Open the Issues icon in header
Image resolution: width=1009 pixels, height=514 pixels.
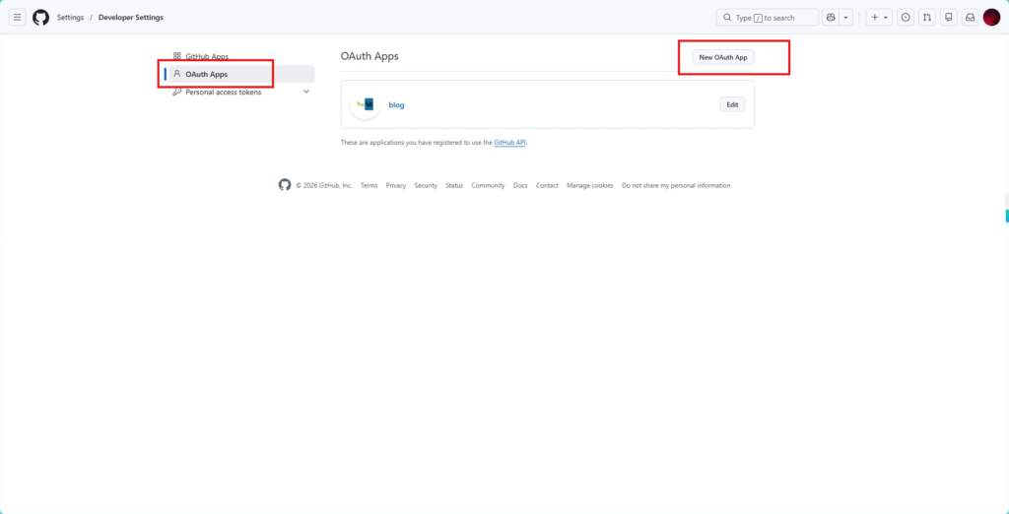pos(906,18)
